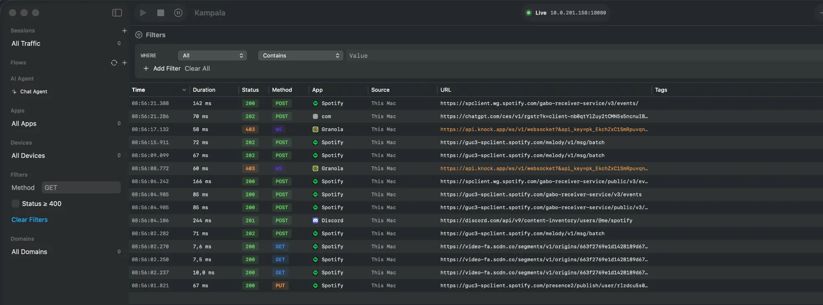
Task: Click the Tags column header
Action: click(x=661, y=90)
